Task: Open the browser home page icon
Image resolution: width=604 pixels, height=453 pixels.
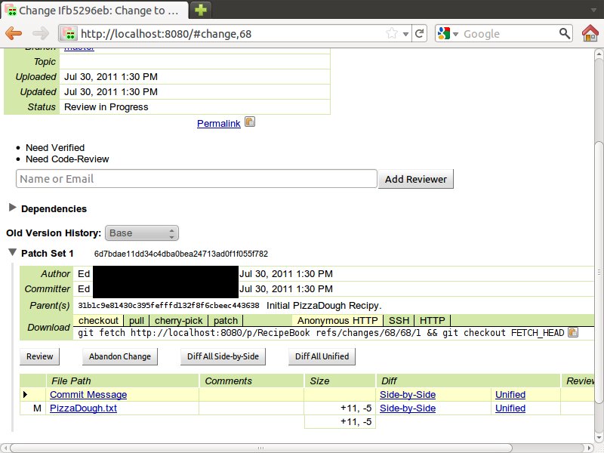Action: coord(590,33)
